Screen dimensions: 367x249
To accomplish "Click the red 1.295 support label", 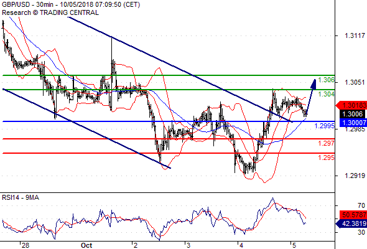I will pyautogui.click(x=326, y=157).
